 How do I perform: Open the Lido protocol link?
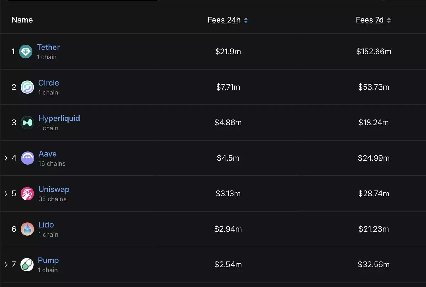(46, 225)
